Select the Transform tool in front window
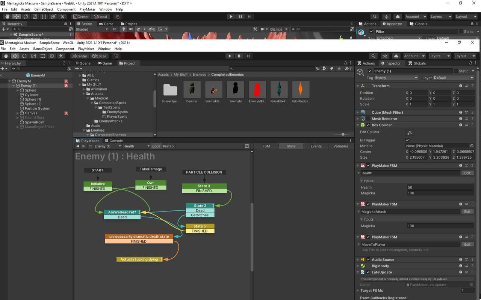 pyautogui.click(x=52, y=56)
